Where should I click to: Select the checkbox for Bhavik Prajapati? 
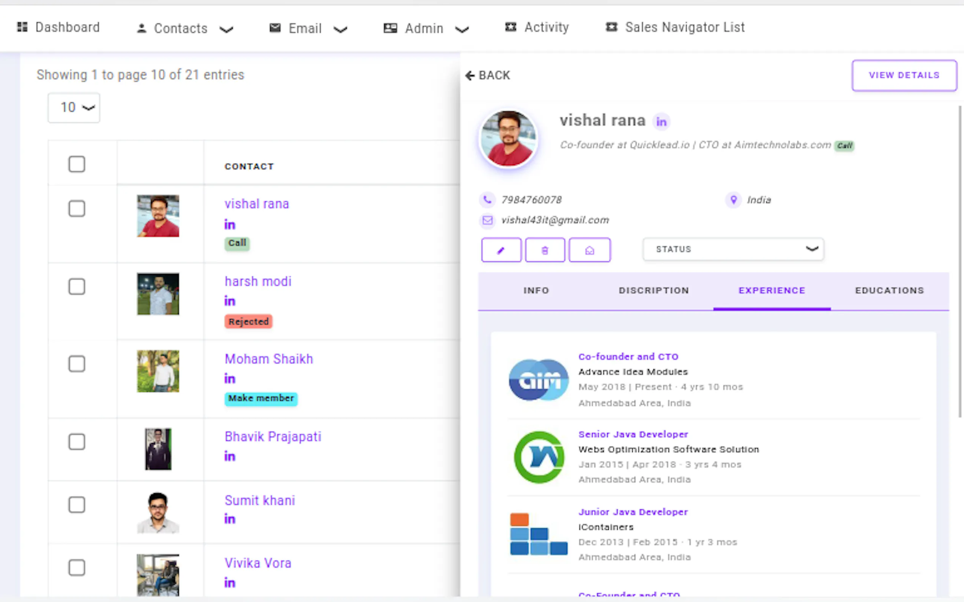pyautogui.click(x=77, y=442)
